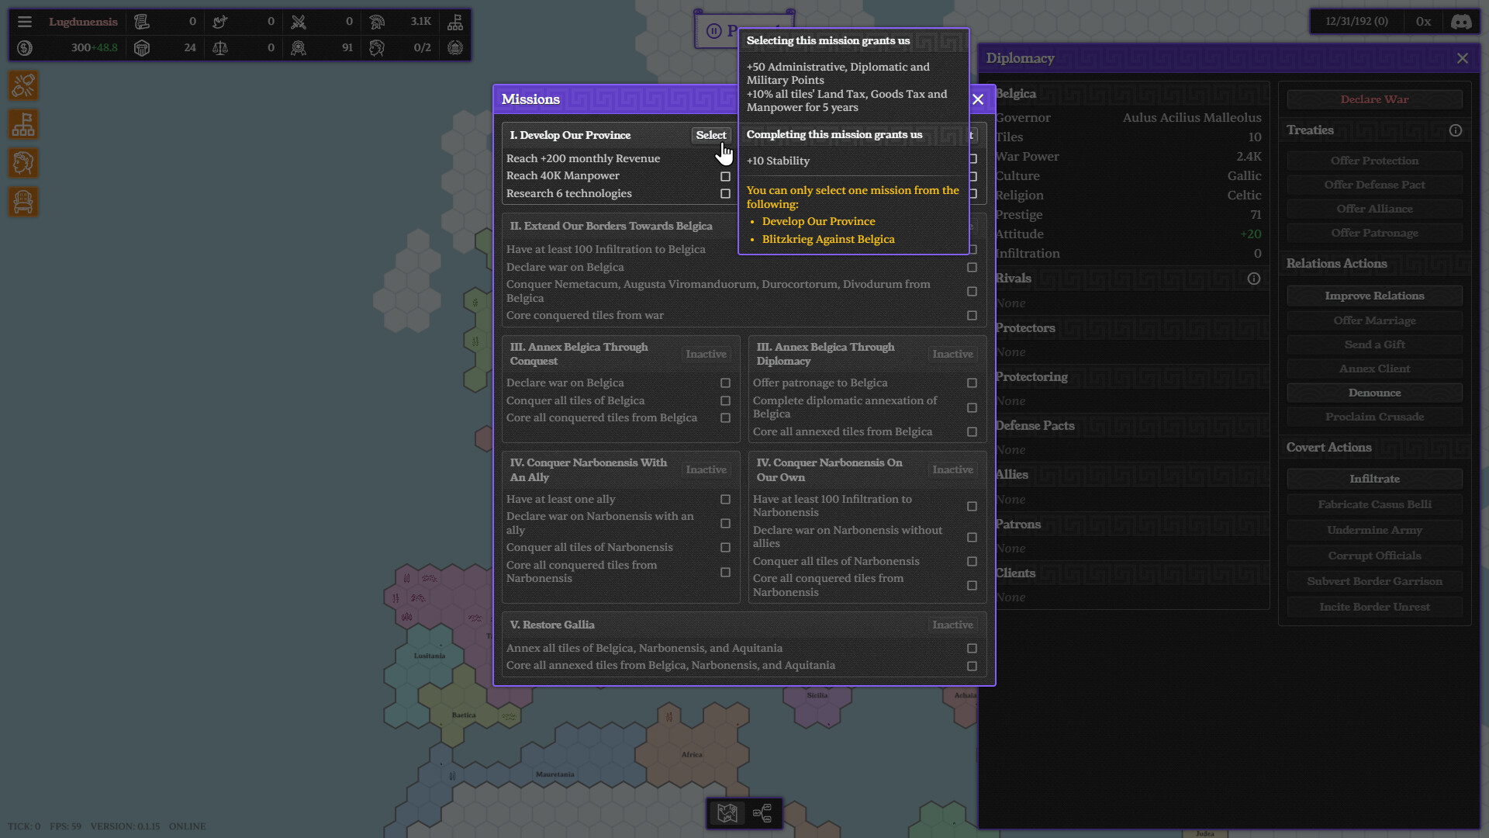Check the Reach 40K Manpower objective box
Viewport: 1489px width, 838px height.
(725, 176)
